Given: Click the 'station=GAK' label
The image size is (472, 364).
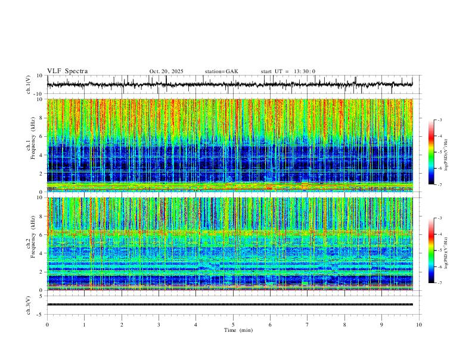Looking at the screenshot, I should [221, 71].
